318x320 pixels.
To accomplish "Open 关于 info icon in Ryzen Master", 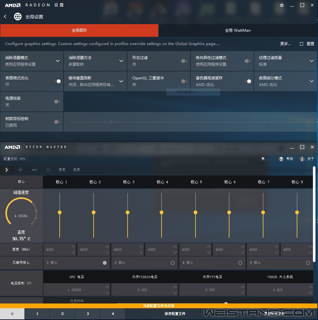I will 302,159.
